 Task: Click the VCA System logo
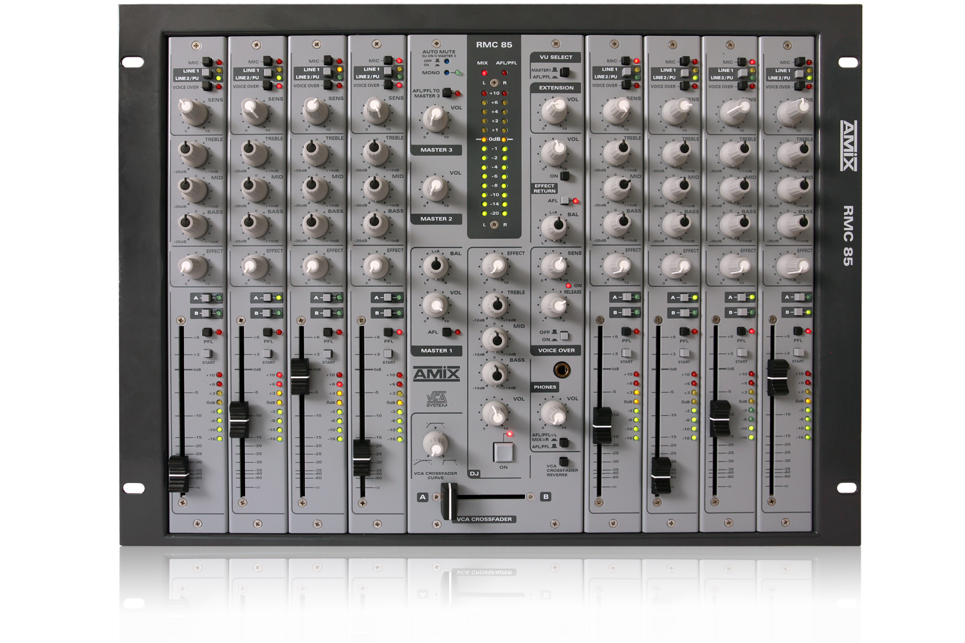click(436, 399)
